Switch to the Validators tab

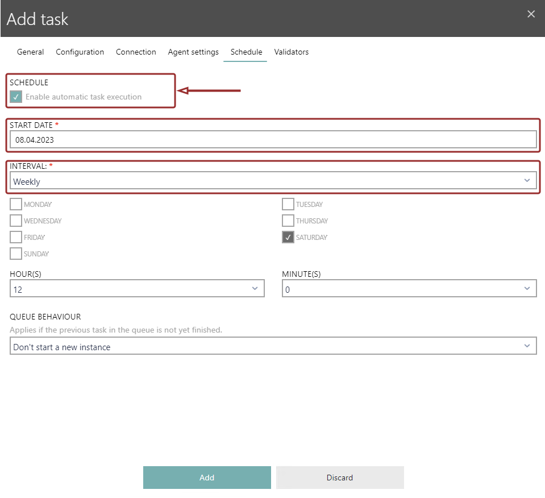(x=292, y=52)
